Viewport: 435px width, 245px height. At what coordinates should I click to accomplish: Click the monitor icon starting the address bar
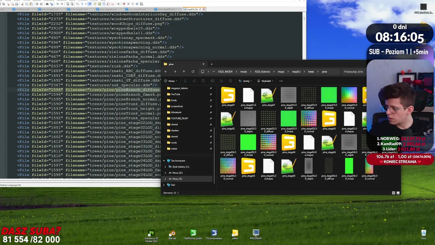click(203, 71)
